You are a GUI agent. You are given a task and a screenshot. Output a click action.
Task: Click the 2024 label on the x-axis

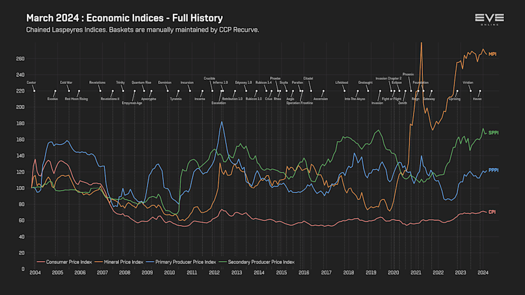coord(482,273)
